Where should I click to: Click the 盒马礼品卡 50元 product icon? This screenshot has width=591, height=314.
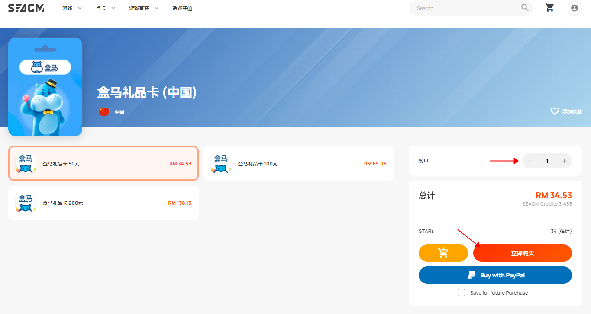26,164
